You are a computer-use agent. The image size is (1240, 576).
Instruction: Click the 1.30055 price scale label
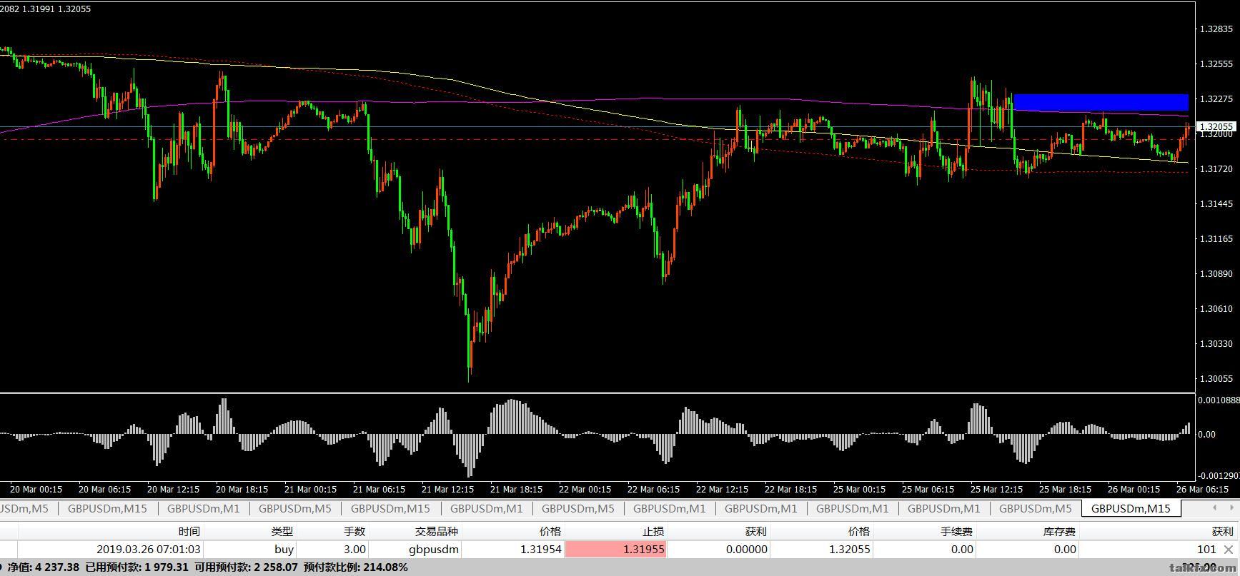[1216, 379]
